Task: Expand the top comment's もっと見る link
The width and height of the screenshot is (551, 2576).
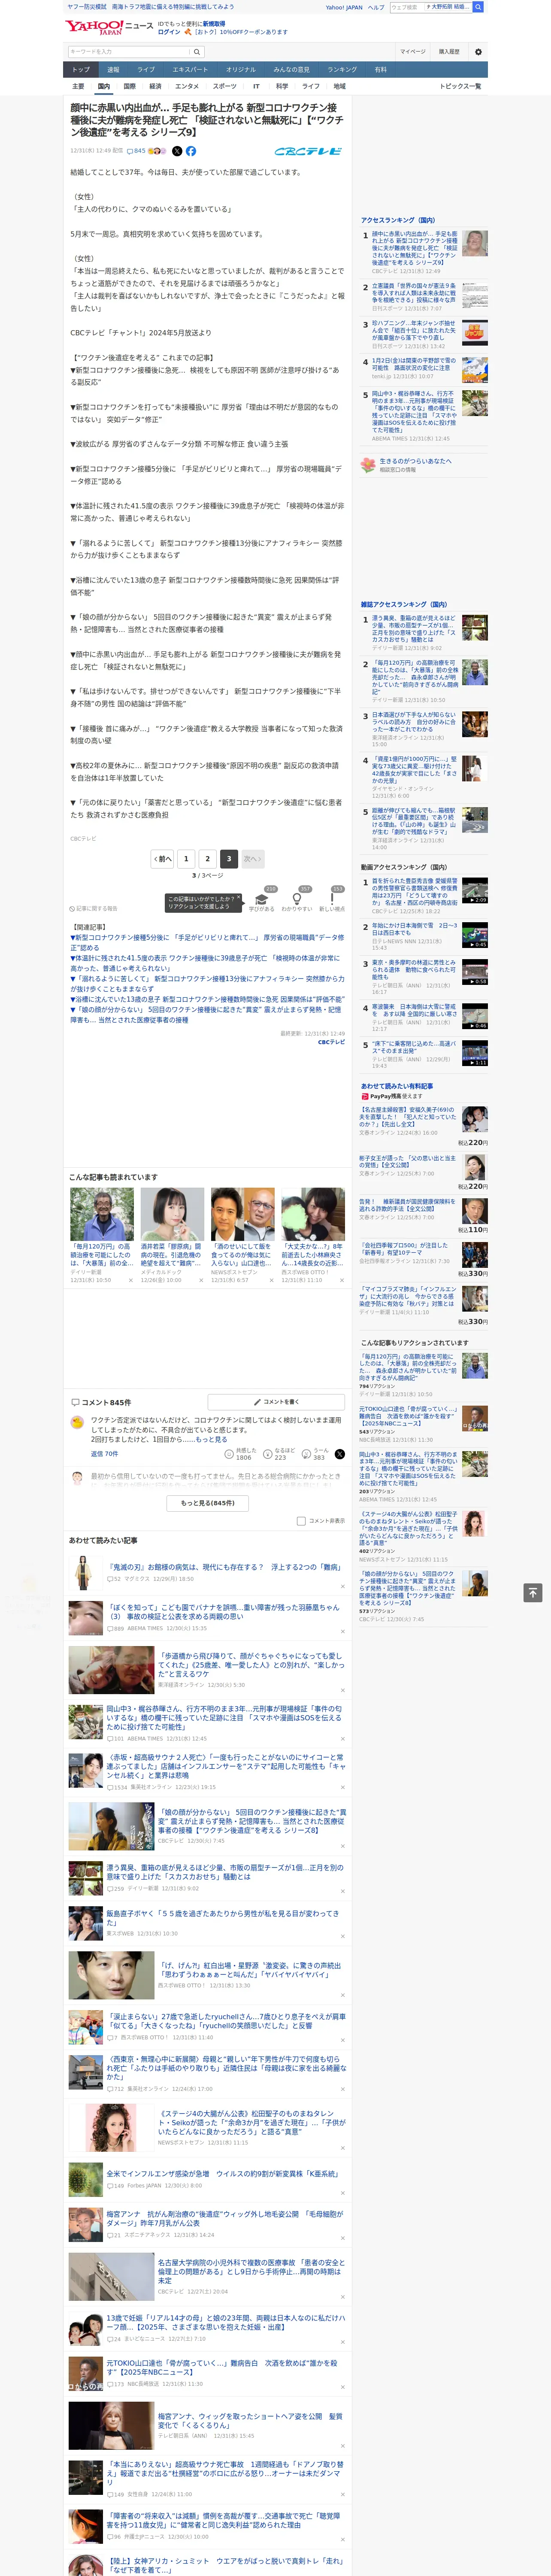Action: click(x=211, y=1439)
